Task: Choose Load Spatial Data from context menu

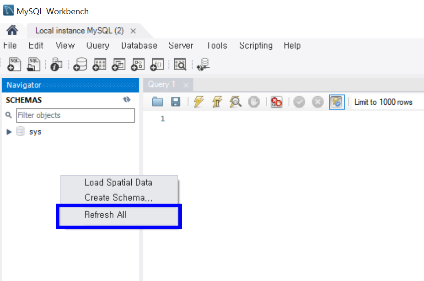Action: coord(119,183)
